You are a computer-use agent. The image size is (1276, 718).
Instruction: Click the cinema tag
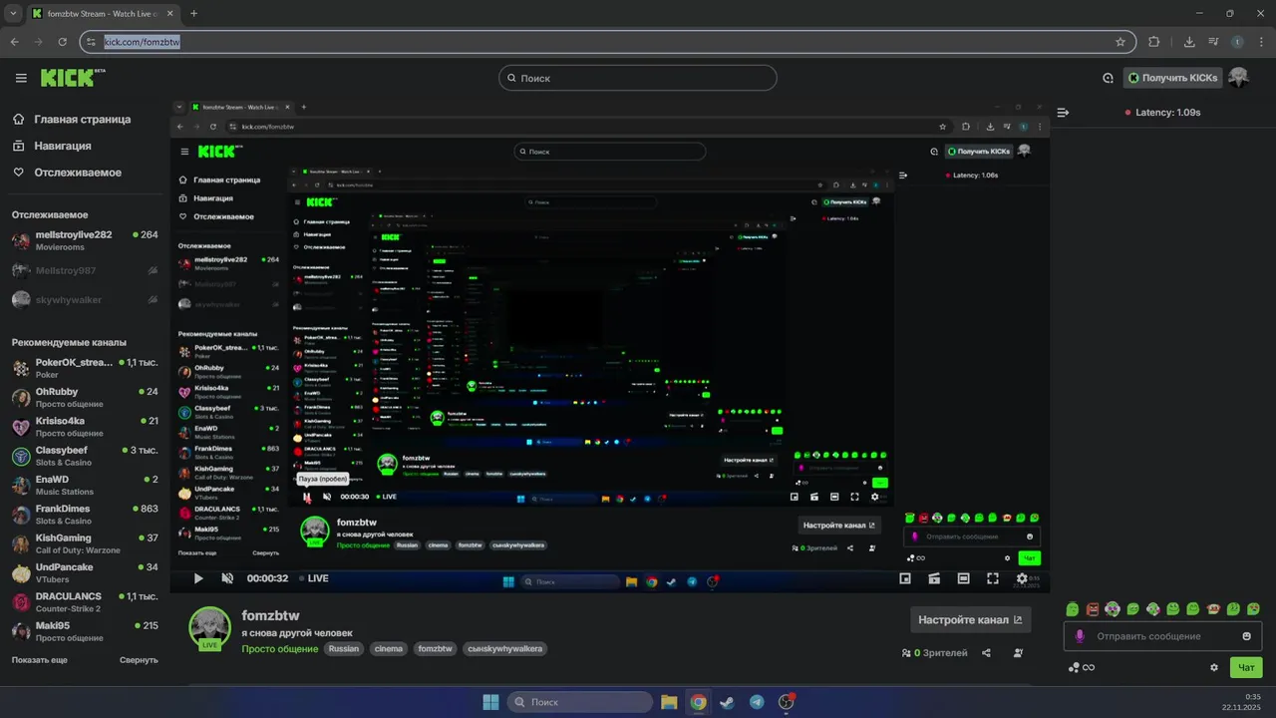pos(389,649)
